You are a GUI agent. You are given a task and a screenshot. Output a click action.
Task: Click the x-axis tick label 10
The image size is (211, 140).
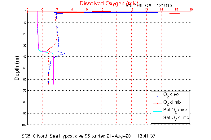coord(102,10)
